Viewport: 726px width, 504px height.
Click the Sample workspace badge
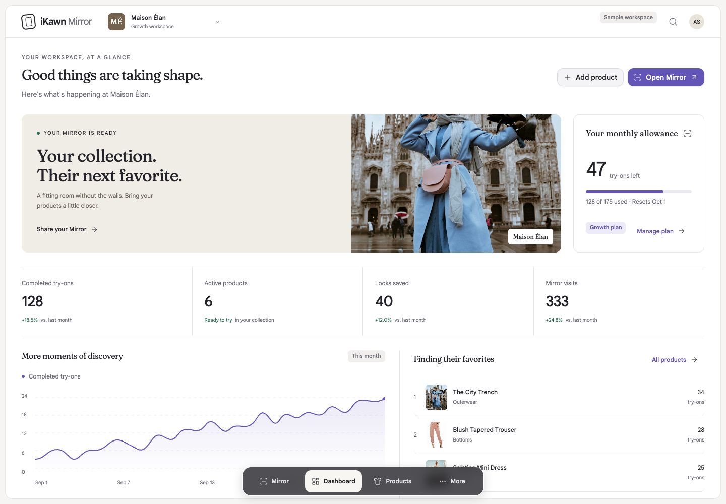click(x=628, y=17)
